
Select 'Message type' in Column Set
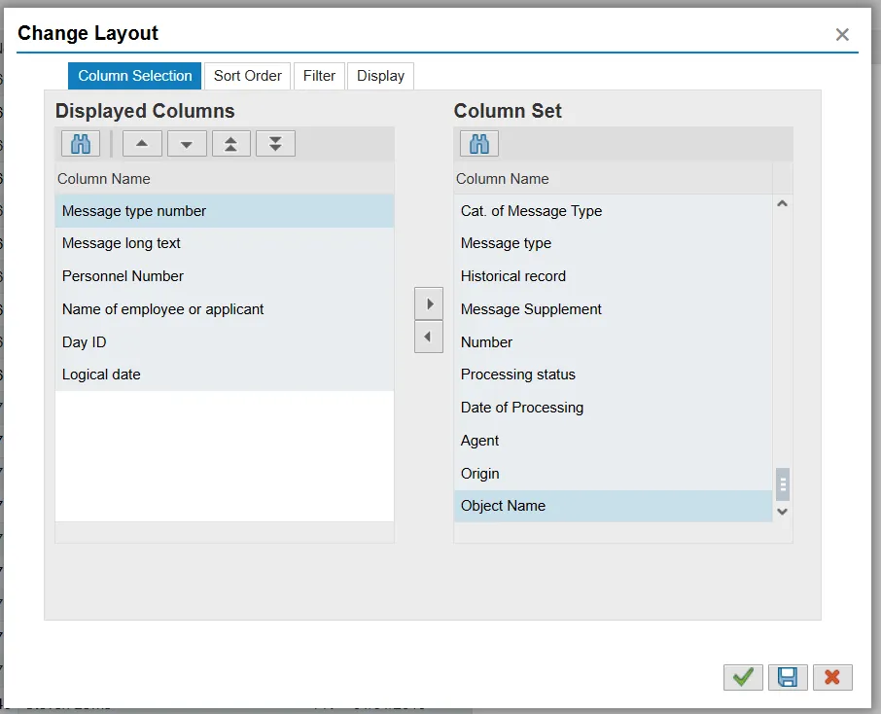pyautogui.click(x=613, y=243)
